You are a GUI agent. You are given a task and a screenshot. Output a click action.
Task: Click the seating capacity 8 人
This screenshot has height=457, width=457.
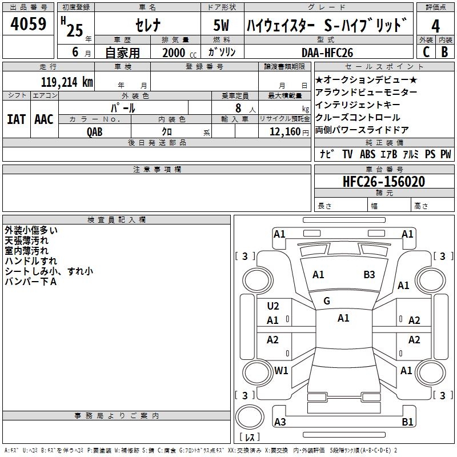pyautogui.click(x=246, y=109)
